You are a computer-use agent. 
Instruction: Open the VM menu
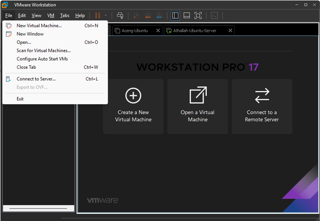click(51, 15)
